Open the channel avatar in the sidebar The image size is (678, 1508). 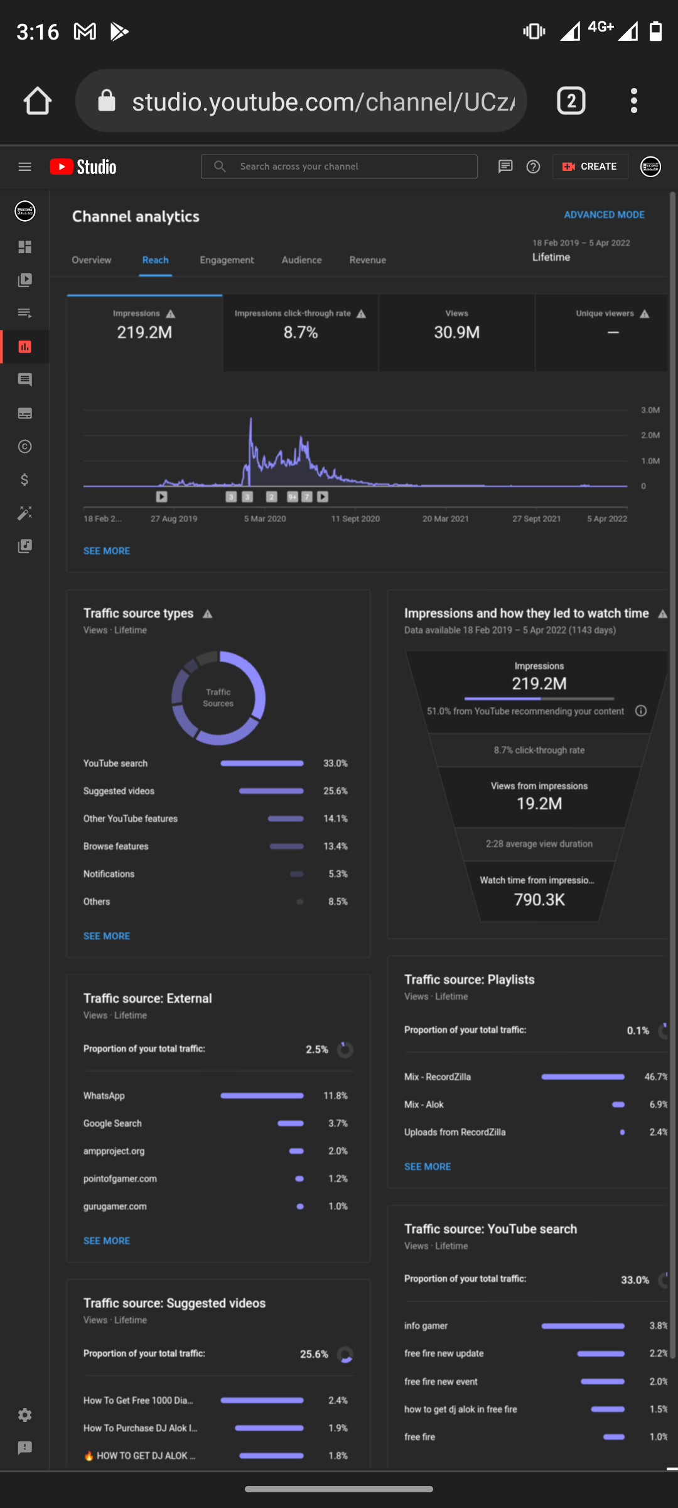coord(25,211)
